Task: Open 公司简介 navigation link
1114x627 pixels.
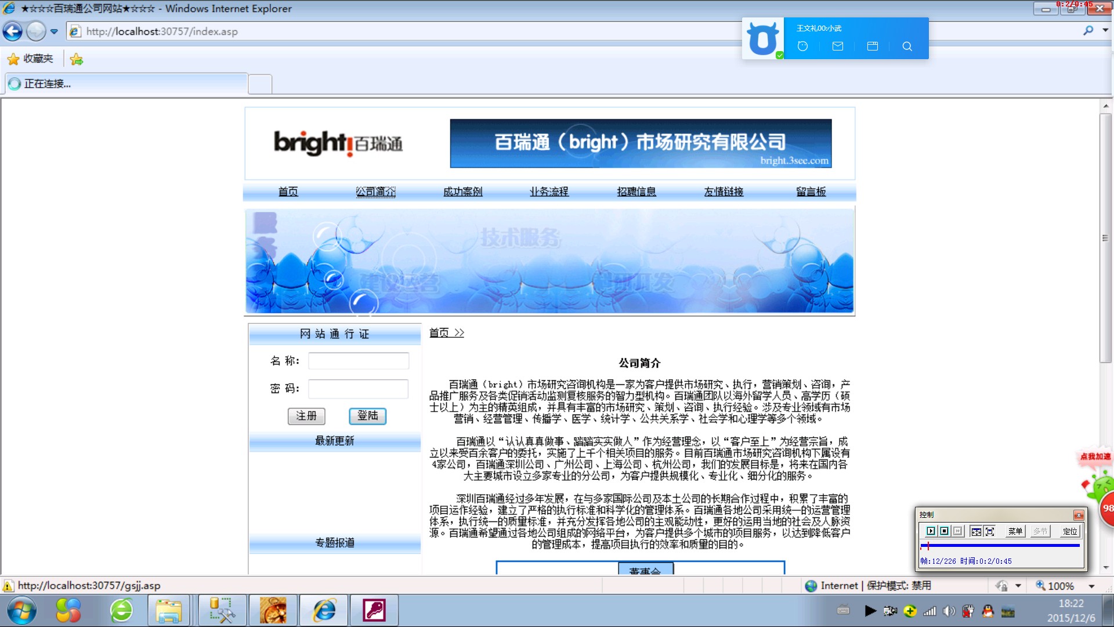Action: pyautogui.click(x=375, y=192)
